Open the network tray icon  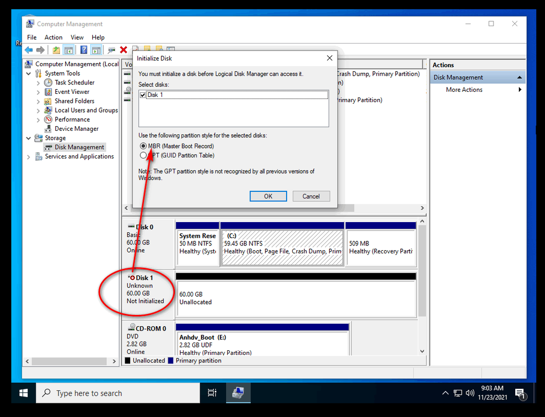(458, 393)
